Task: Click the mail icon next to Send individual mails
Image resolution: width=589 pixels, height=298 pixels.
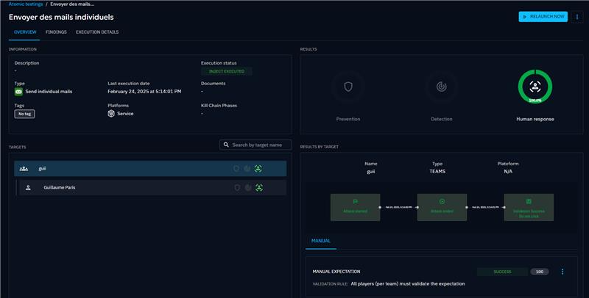Action: 18,92
